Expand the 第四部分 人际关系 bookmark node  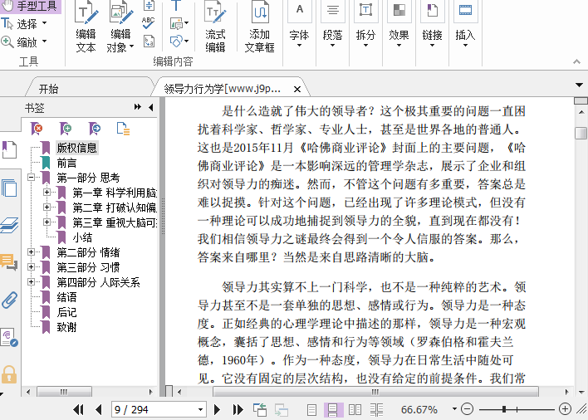32,282
